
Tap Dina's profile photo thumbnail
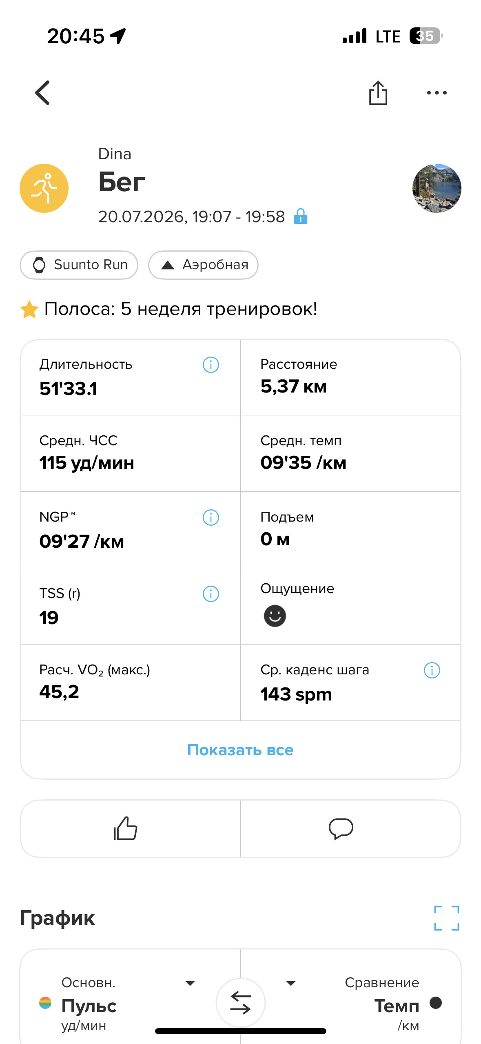437,188
